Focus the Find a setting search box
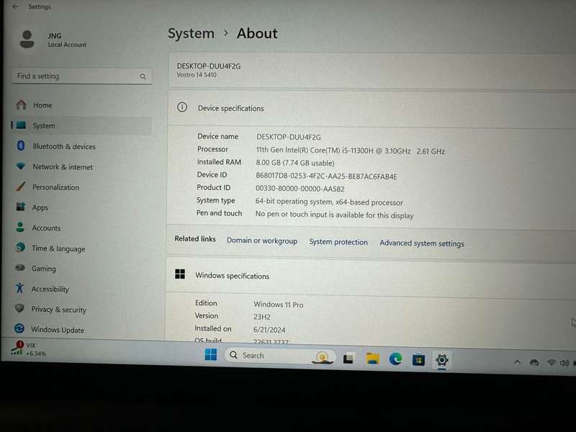This screenshot has width=576, height=432. [x=81, y=76]
